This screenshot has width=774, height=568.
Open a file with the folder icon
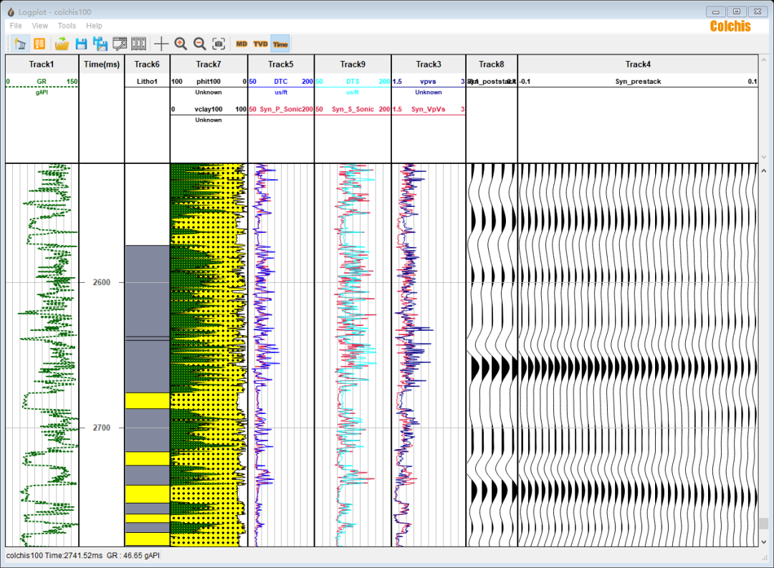[62, 44]
